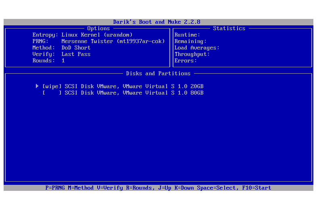Click the Linux Kernel (urandom) value
Image resolution: width=317 pixels, height=211 pixels.
pos(97,35)
